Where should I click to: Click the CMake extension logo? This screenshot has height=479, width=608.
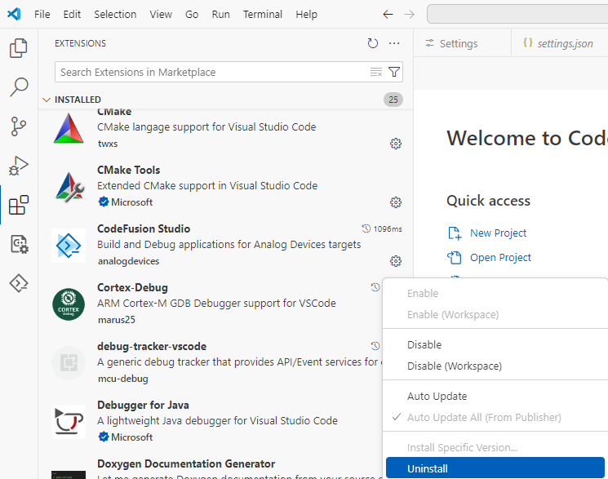click(x=69, y=128)
